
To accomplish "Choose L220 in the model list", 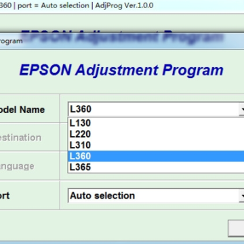I will pyautogui.click(x=156, y=134).
